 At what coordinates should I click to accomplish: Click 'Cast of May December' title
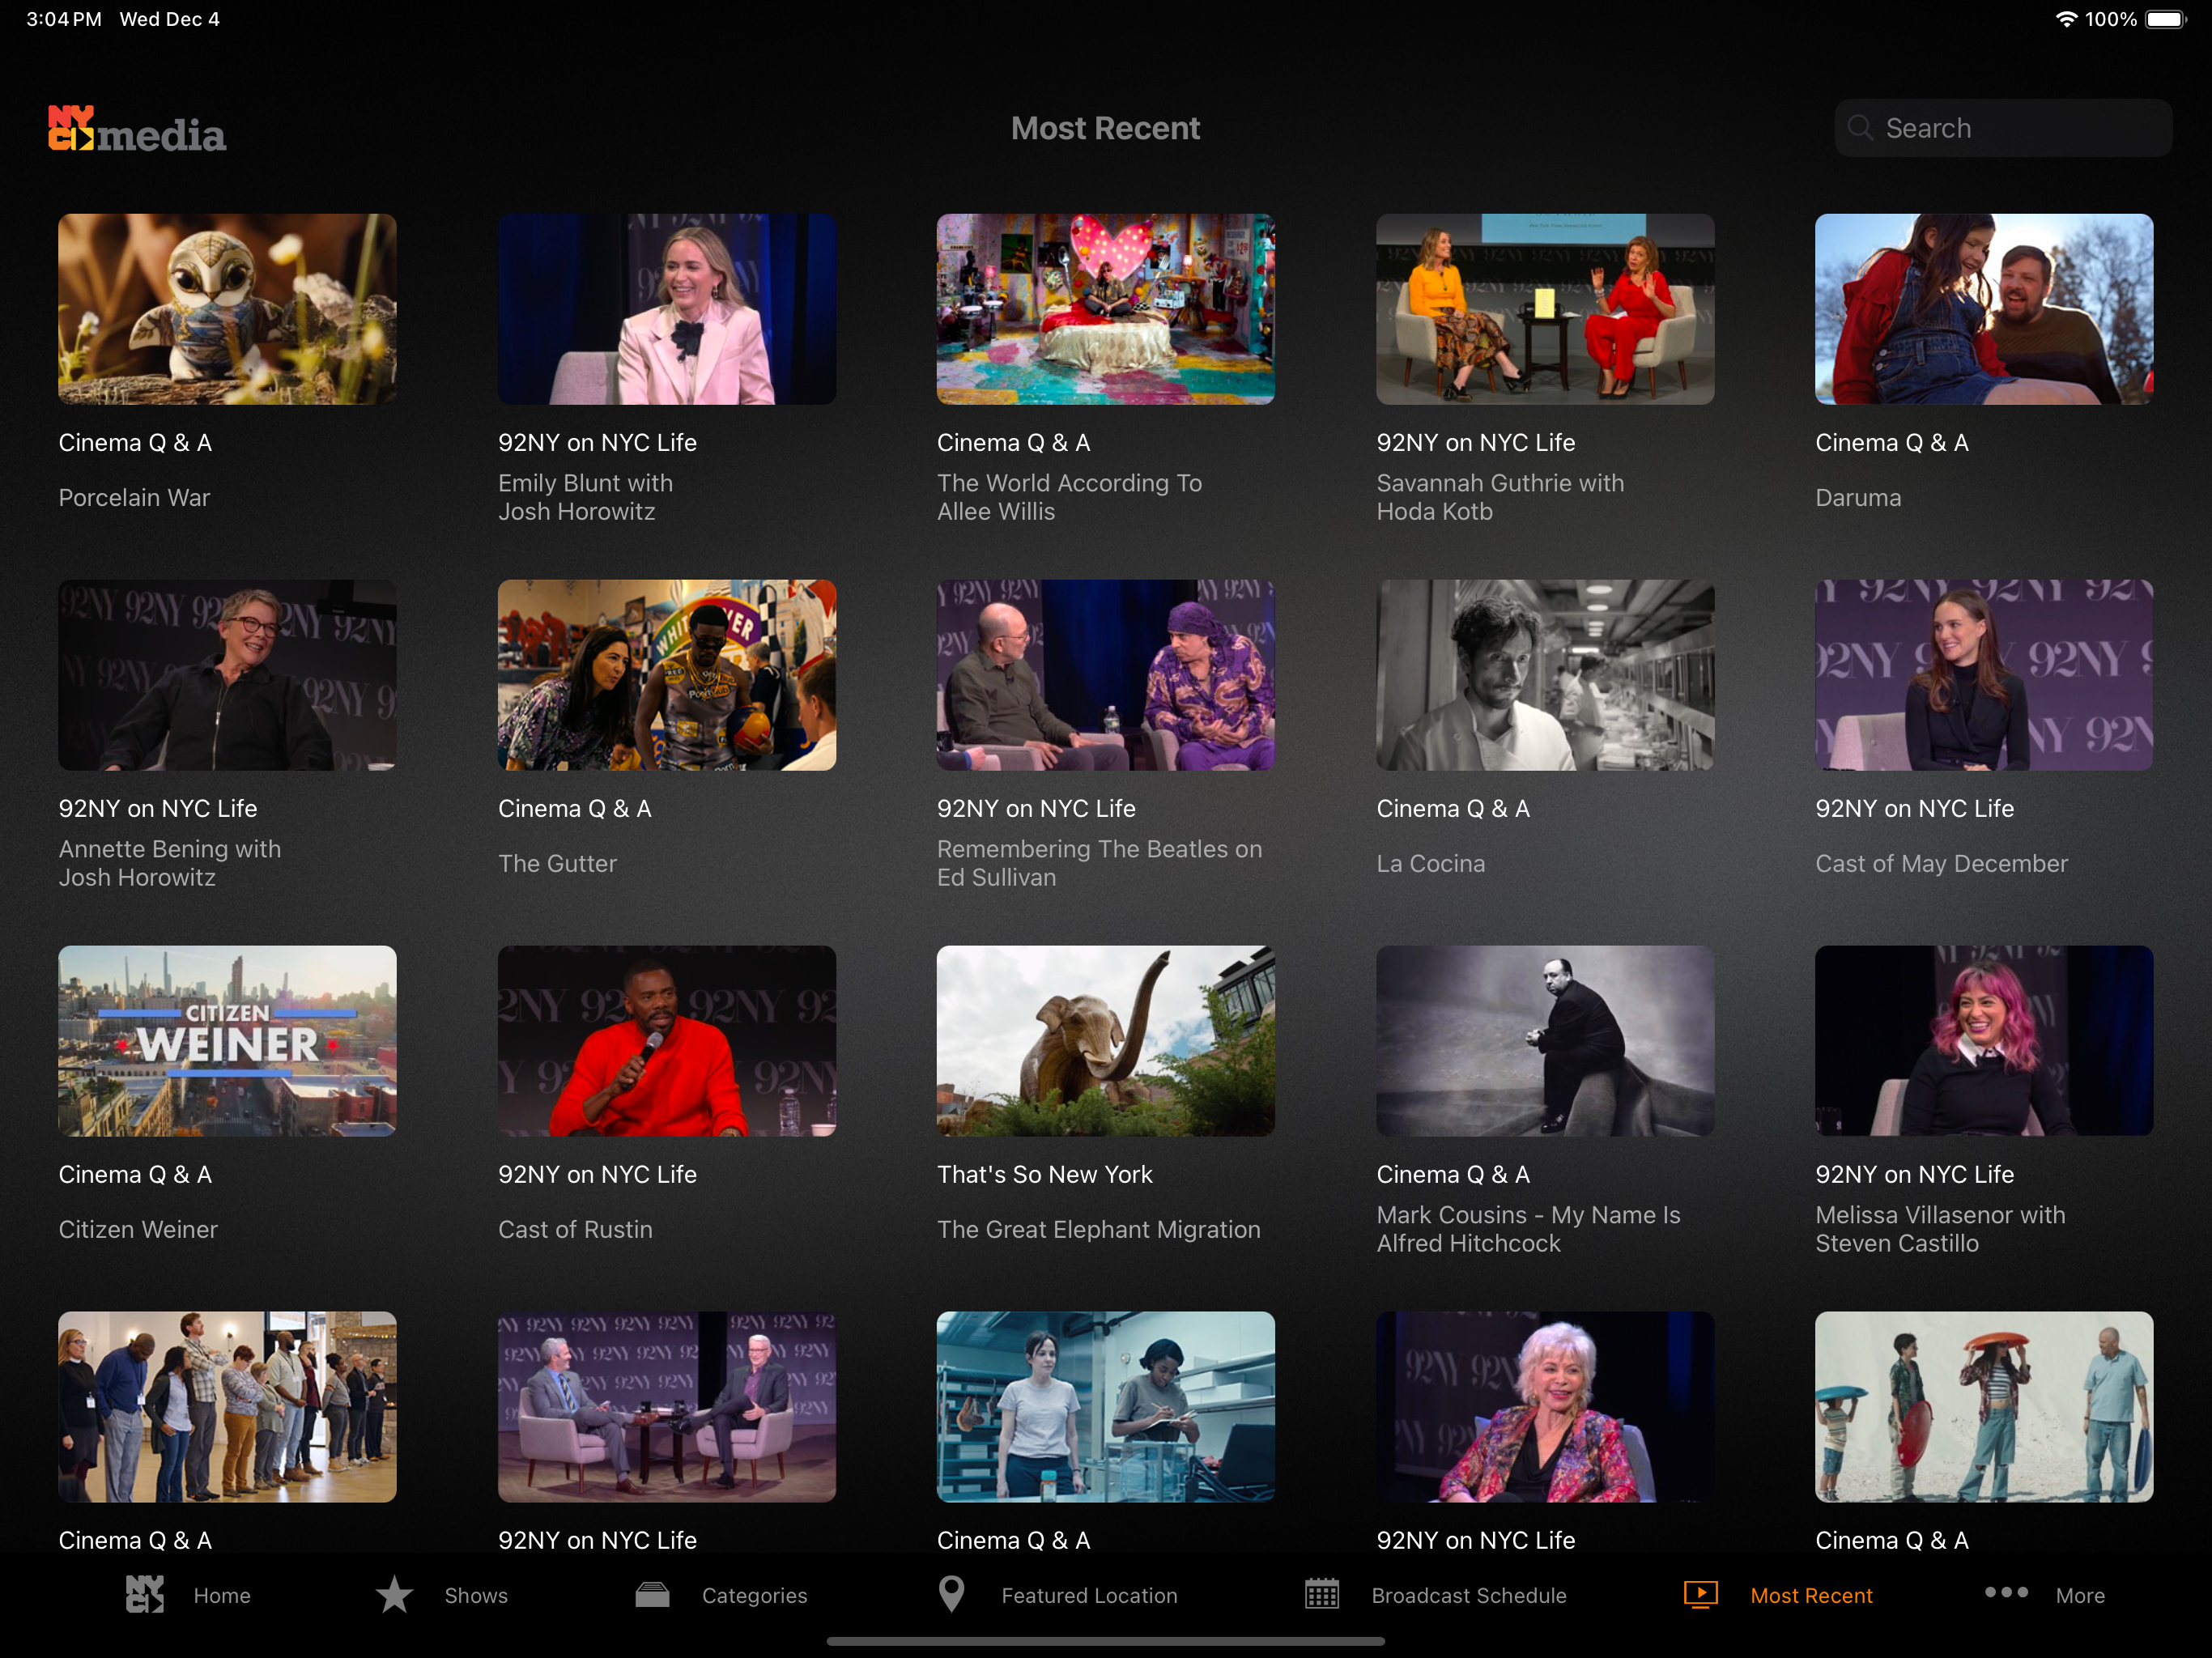1941,864
